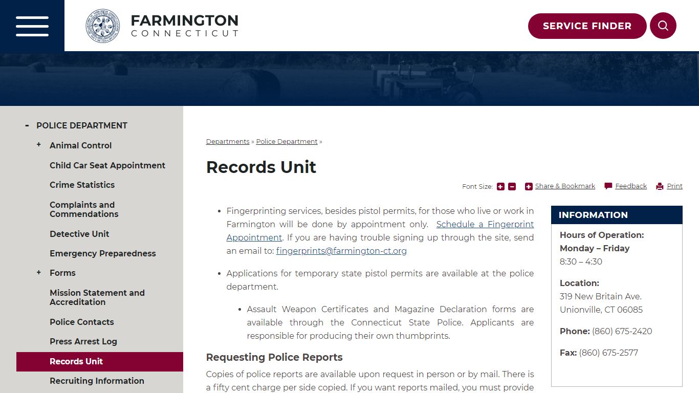
Task: Click the Information panel header
Action: [617, 215]
